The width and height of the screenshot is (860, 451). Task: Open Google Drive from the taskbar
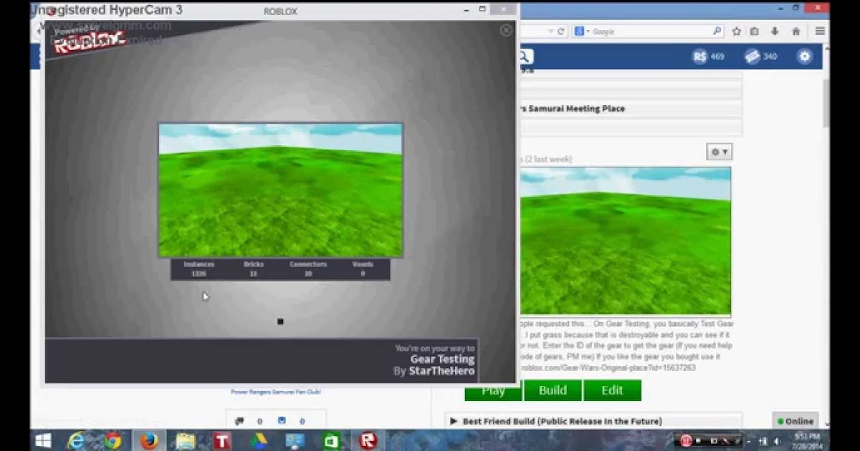point(258,440)
